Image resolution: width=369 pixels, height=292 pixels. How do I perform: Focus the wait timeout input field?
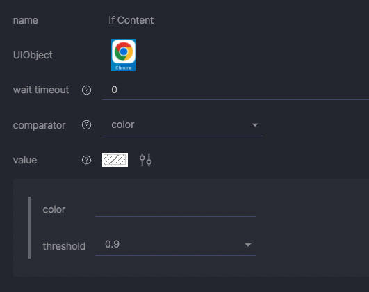[x=236, y=90]
